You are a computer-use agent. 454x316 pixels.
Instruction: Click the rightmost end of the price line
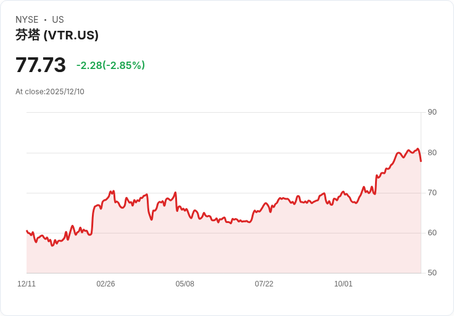click(x=421, y=161)
